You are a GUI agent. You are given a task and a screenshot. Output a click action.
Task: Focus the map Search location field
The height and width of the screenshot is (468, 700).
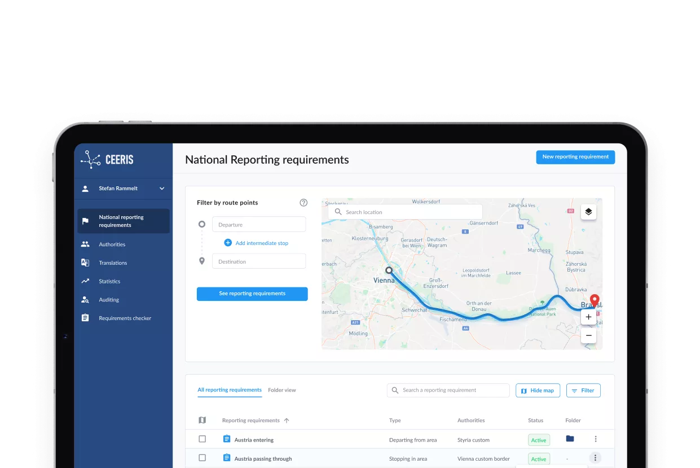coord(405,212)
